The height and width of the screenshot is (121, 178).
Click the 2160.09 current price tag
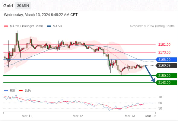click(x=166, y=65)
